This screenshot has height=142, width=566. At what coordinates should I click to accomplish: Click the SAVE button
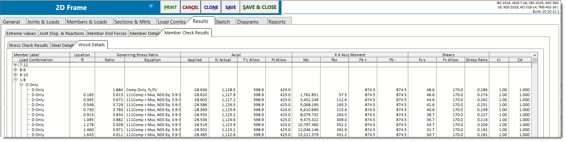click(230, 7)
